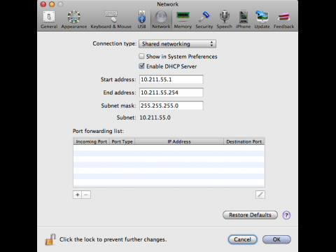Open the General preferences pane
The image size is (336, 252).
pos(49,20)
